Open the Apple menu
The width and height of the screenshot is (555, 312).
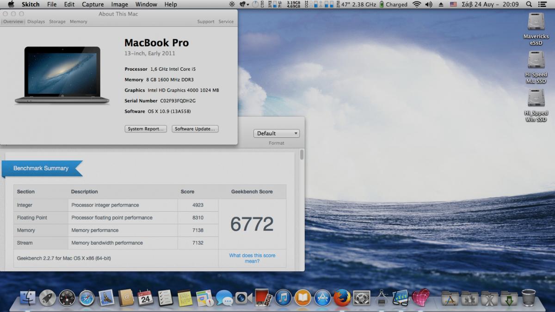click(x=11, y=5)
